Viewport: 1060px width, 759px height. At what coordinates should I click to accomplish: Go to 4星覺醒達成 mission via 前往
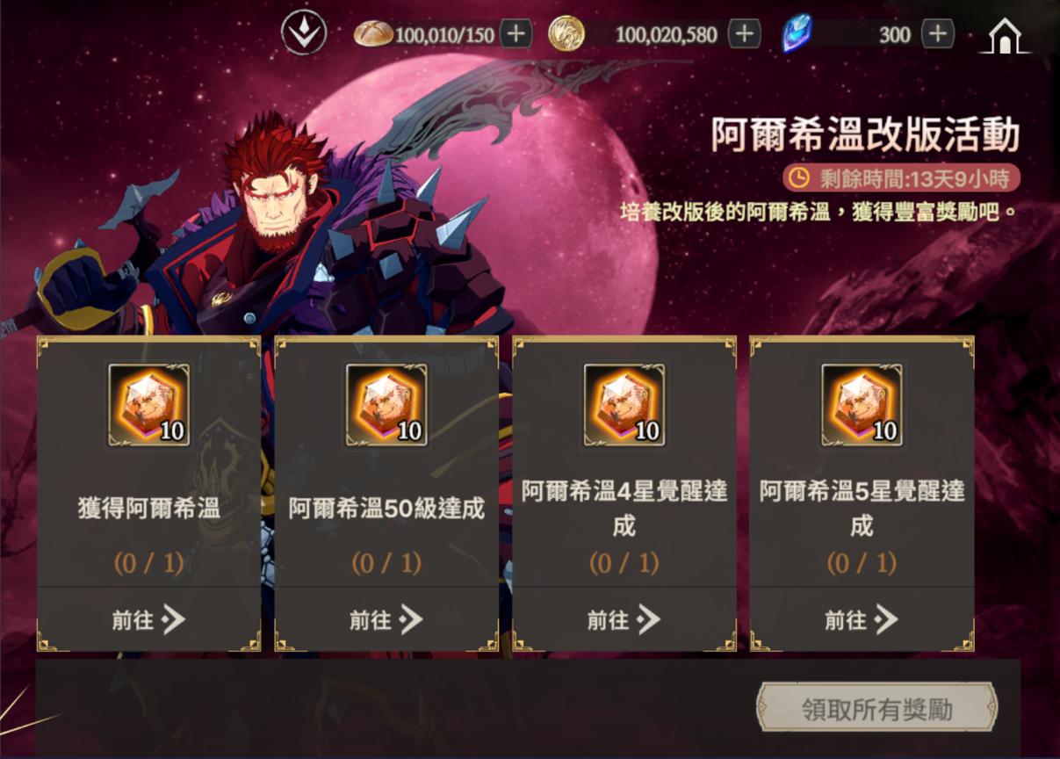coord(624,619)
